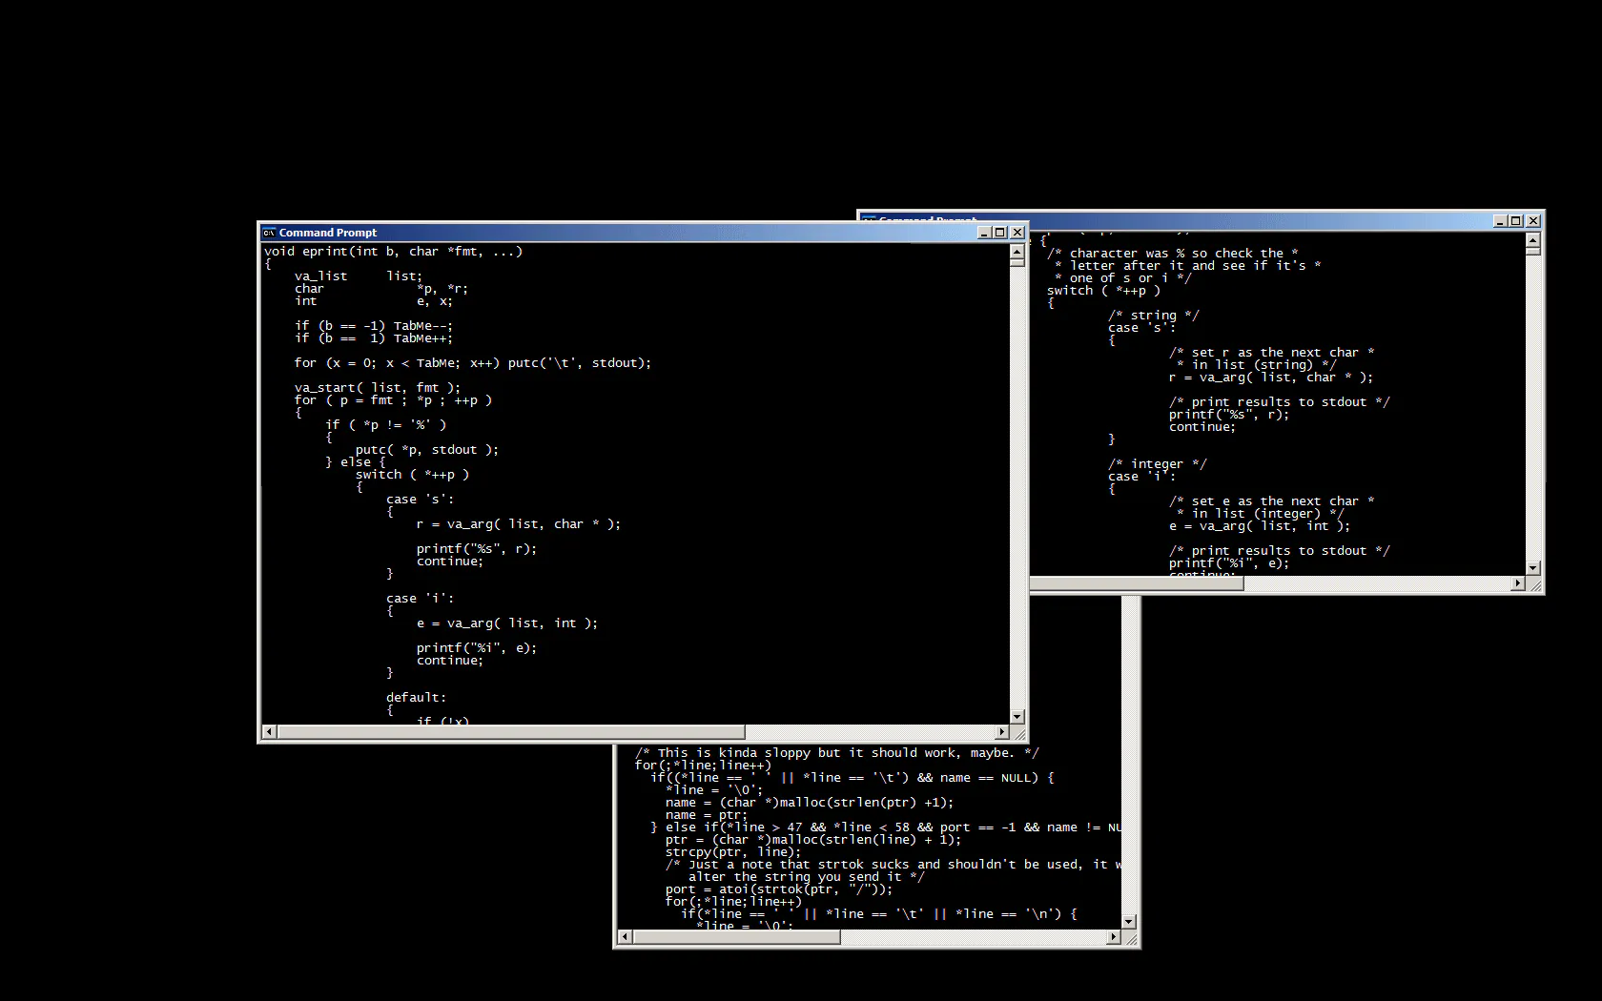1602x1001 pixels.
Task: Minimize the right-side comments Command Prompt window
Action: tap(1500, 221)
